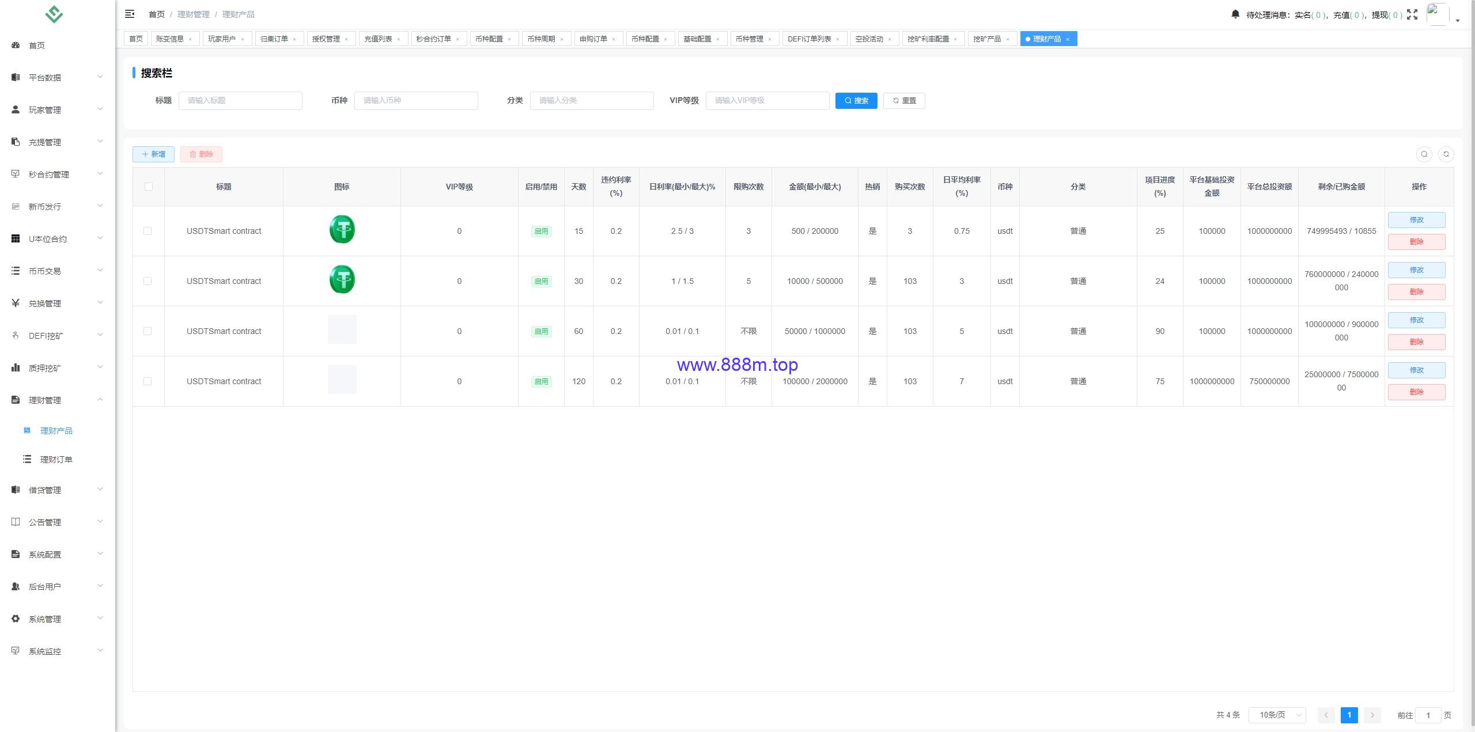
Task: Switch to 币种周期 tab
Action: coord(546,39)
